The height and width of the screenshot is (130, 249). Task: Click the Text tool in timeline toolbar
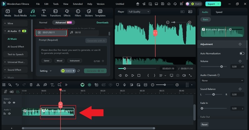point(52,85)
